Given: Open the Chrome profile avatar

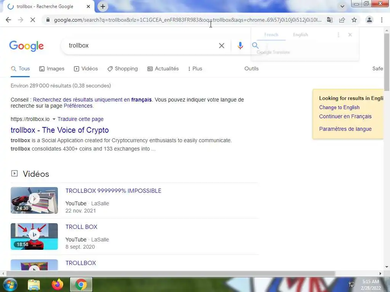Looking at the screenshot, I should point(369,20).
